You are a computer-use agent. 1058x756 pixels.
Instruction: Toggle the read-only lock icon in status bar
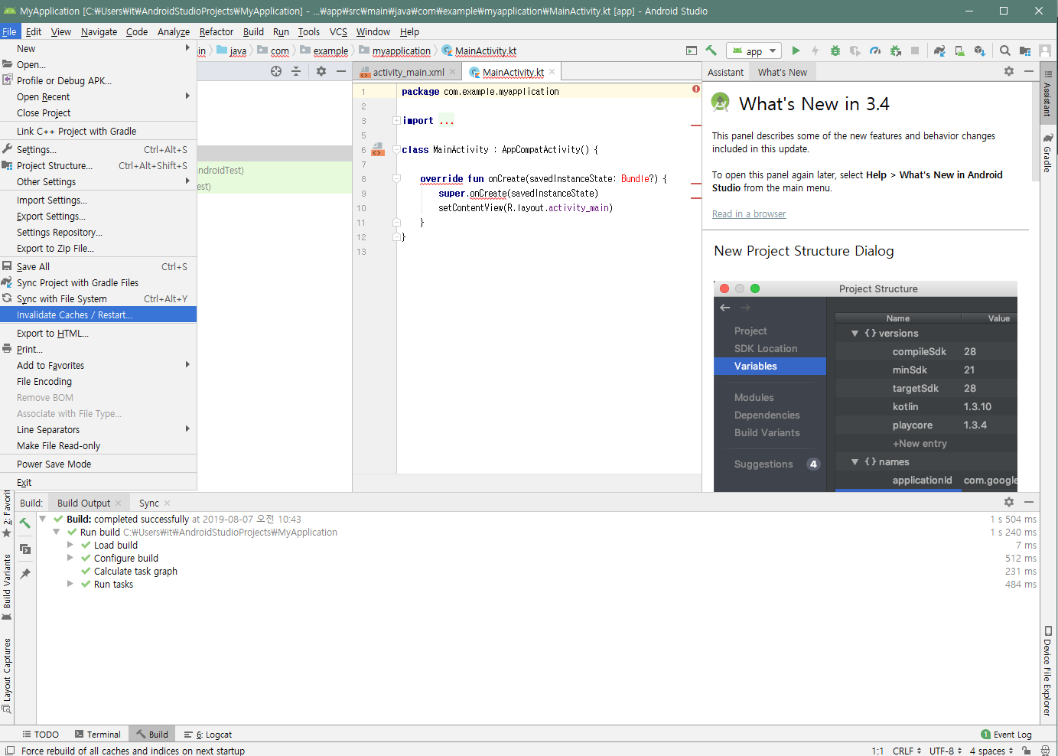[x=1027, y=751]
